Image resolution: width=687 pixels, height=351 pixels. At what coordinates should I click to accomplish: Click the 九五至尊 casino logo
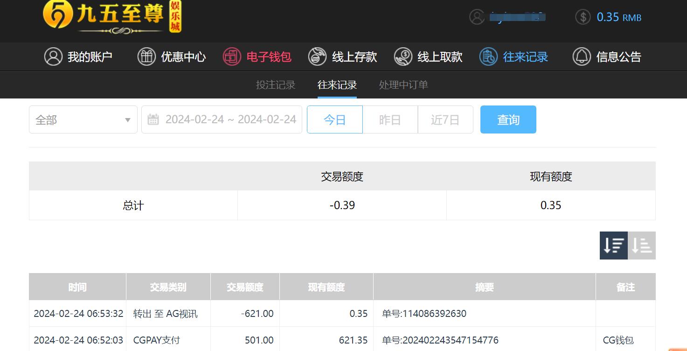pyautogui.click(x=112, y=17)
